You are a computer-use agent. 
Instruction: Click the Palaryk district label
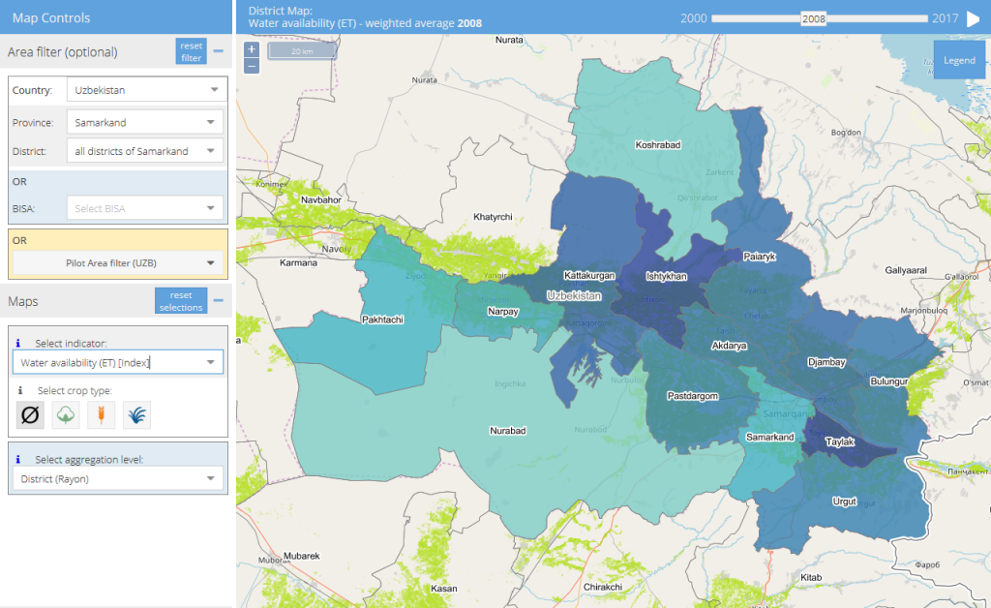tap(759, 257)
